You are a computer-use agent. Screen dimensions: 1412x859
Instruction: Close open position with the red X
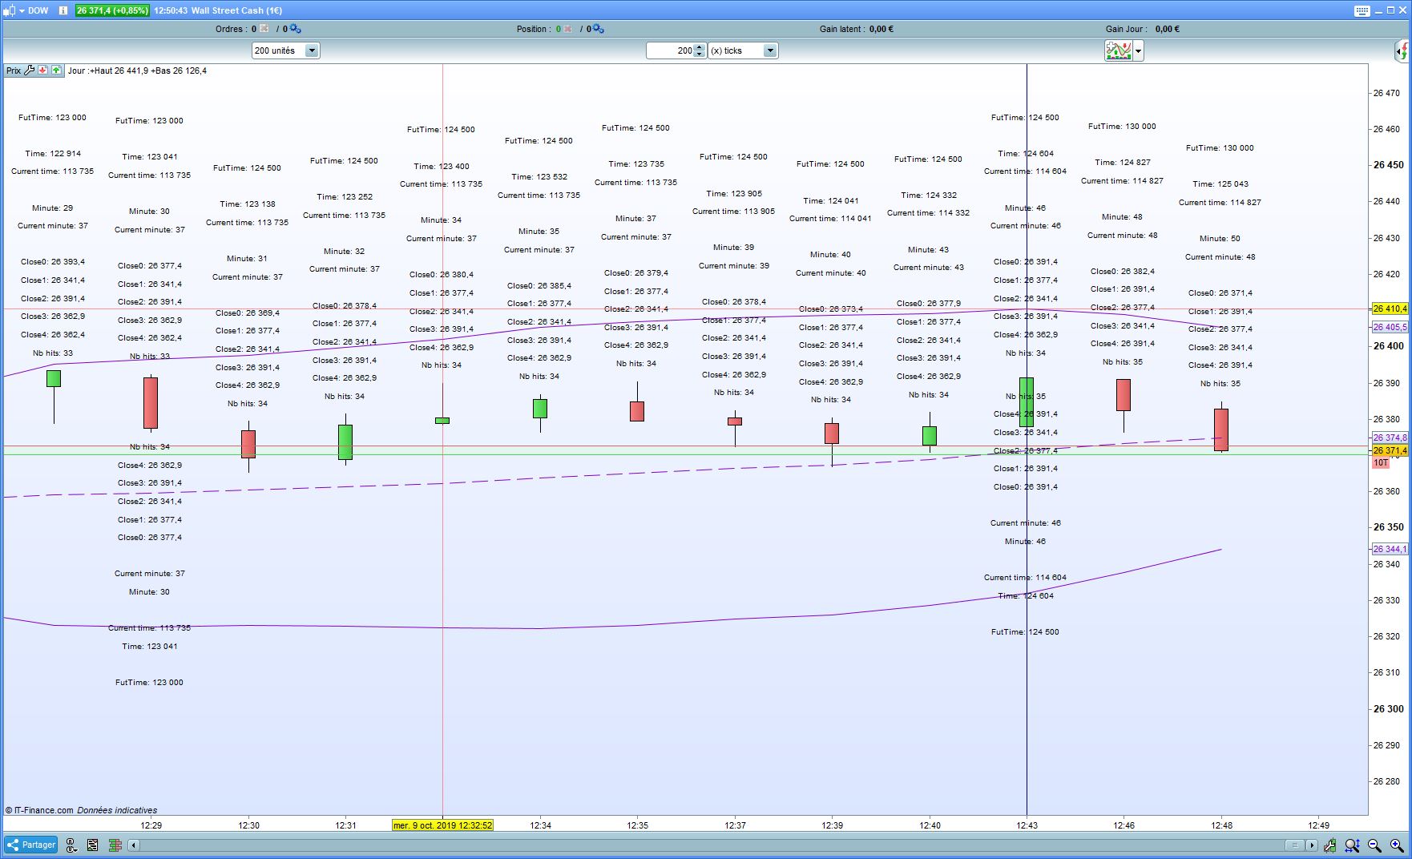(567, 29)
